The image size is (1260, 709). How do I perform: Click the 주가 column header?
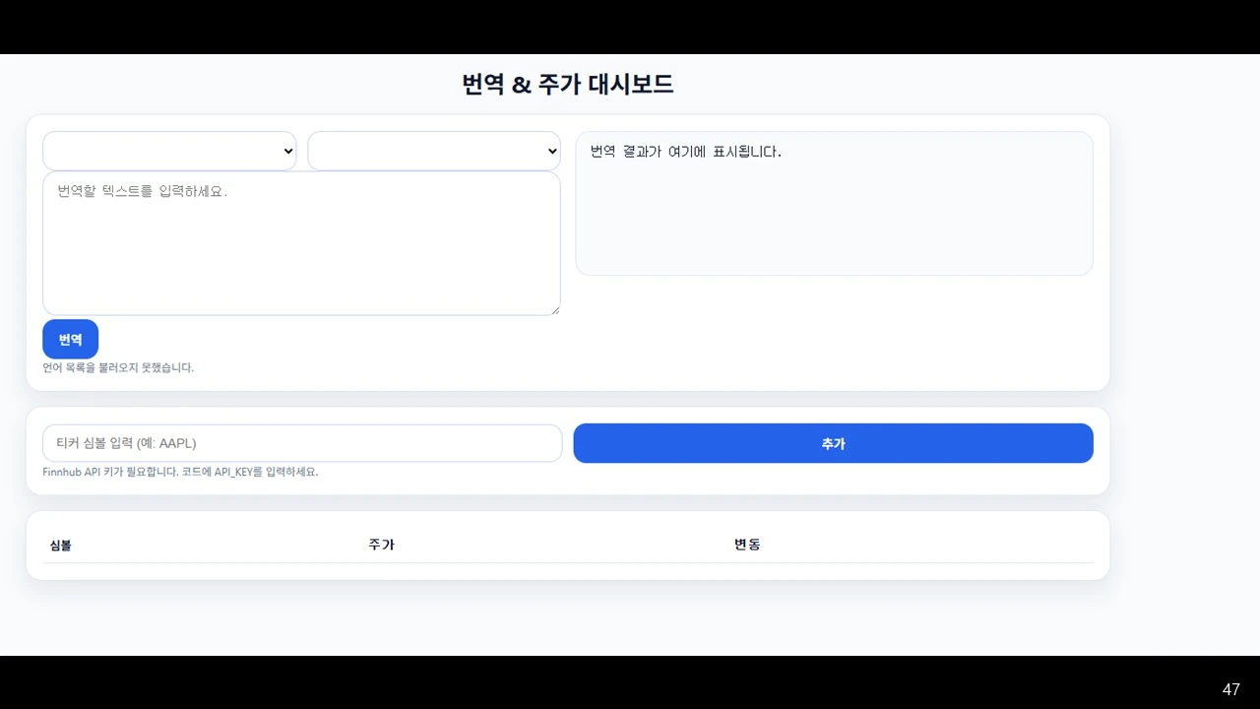(x=382, y=545)
